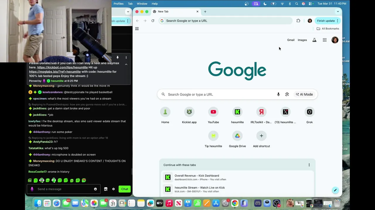Open All Bookmarks folder
This screenshot has height=210, width=375.
pos(328,29)
